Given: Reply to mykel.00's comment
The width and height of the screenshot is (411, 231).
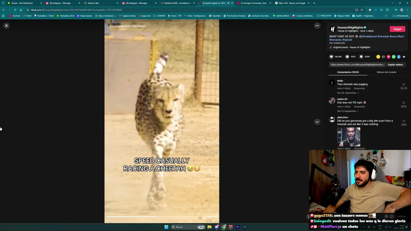Looking at the screenshot, I should pos(359,107).
